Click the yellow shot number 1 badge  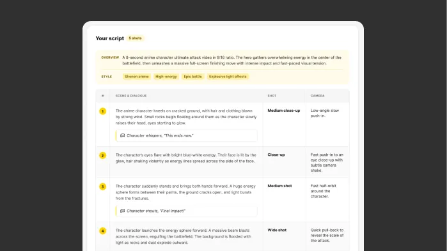[102, 111]
